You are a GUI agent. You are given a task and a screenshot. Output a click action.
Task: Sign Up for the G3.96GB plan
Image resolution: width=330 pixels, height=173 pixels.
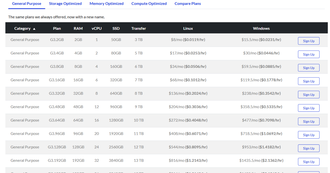(309, 135)
